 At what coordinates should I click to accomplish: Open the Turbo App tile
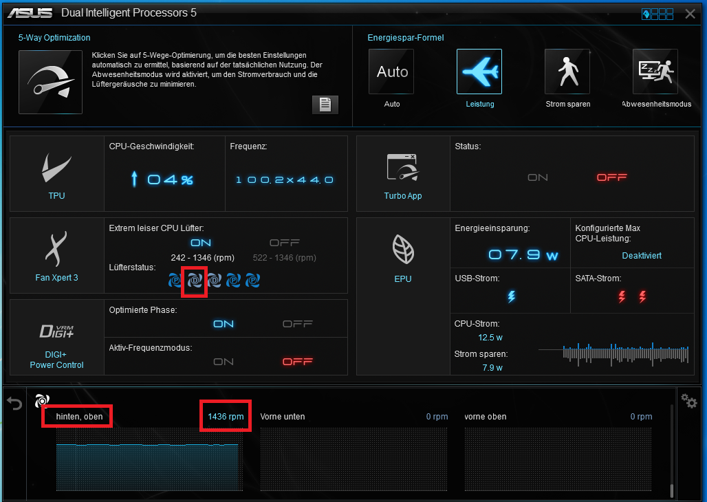point(403,174)
